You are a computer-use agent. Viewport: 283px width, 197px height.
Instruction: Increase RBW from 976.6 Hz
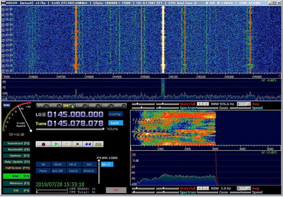tap(206, 104)
